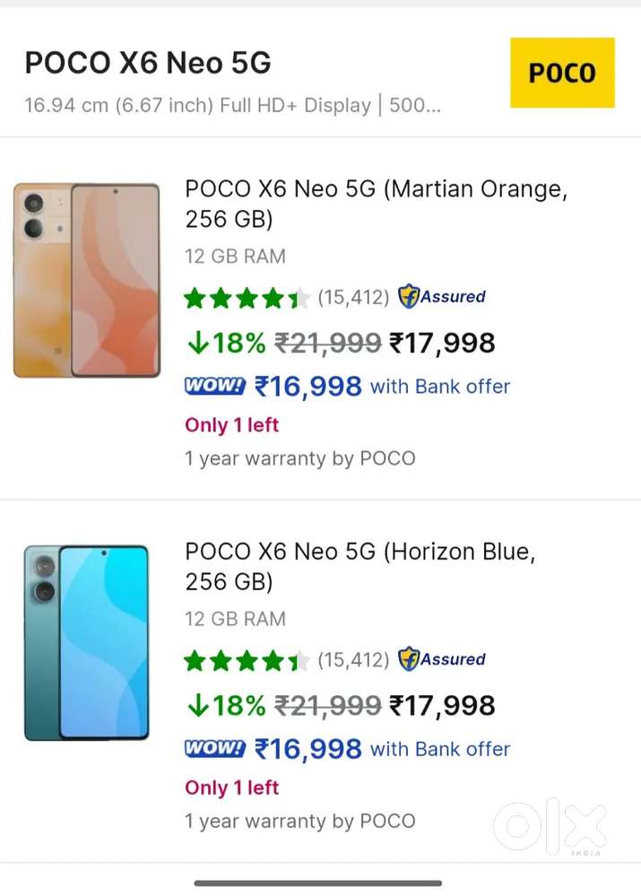Click the POCO X6 Neo 5G page heading
The height and width of the screenshot is (896, 641).
pos(147,63)
